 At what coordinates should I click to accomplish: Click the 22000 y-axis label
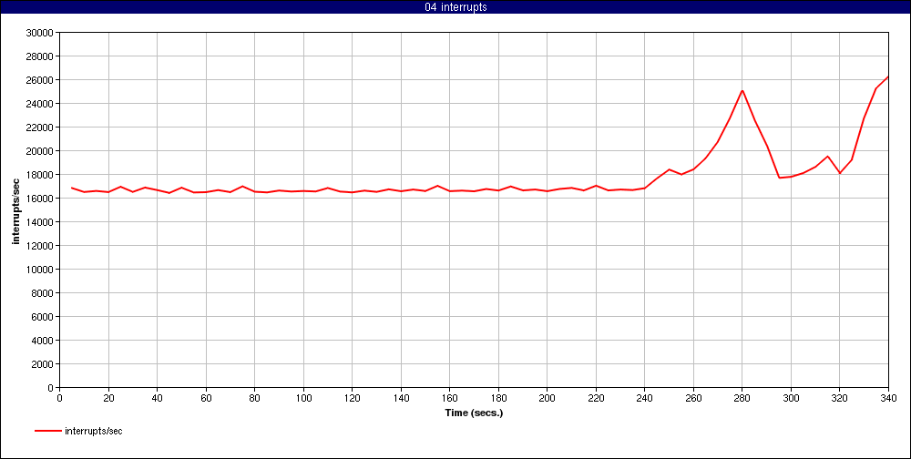click(40, 127)
